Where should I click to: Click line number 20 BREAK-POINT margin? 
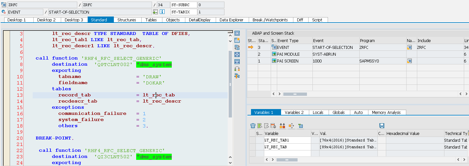click(x=20, y=138)
